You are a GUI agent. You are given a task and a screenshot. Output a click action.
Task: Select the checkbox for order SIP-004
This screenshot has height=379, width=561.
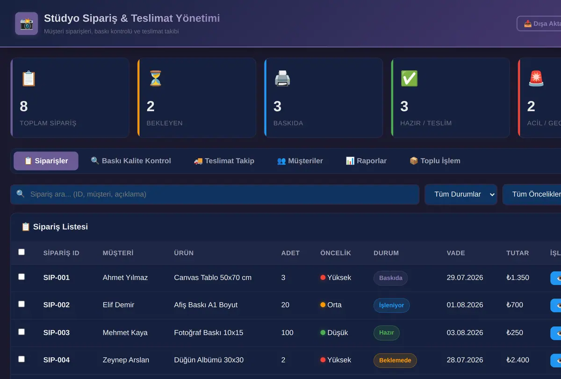pyautogui.click(x=22, y=359)
